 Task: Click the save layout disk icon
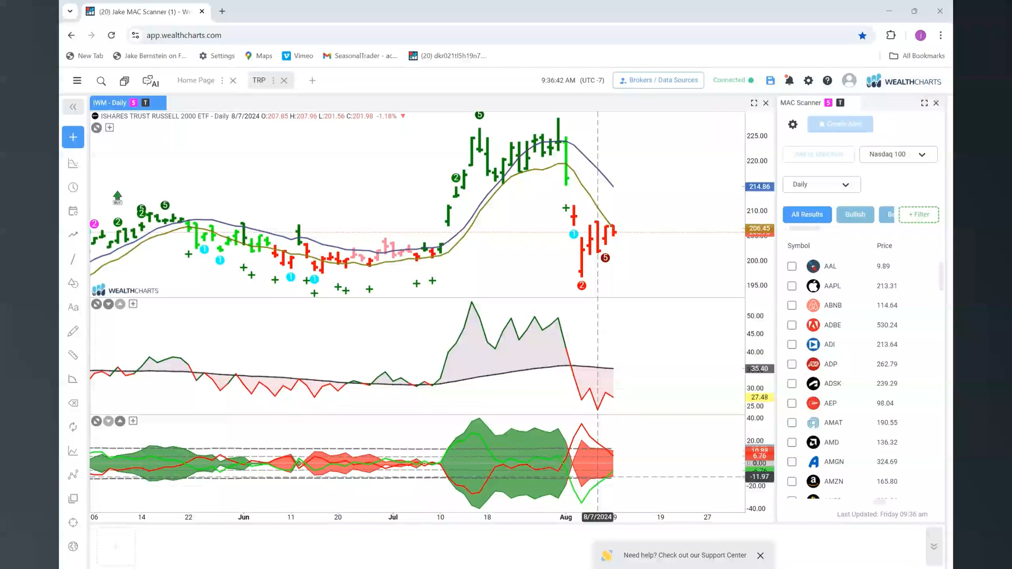click(x=770, y=81)
